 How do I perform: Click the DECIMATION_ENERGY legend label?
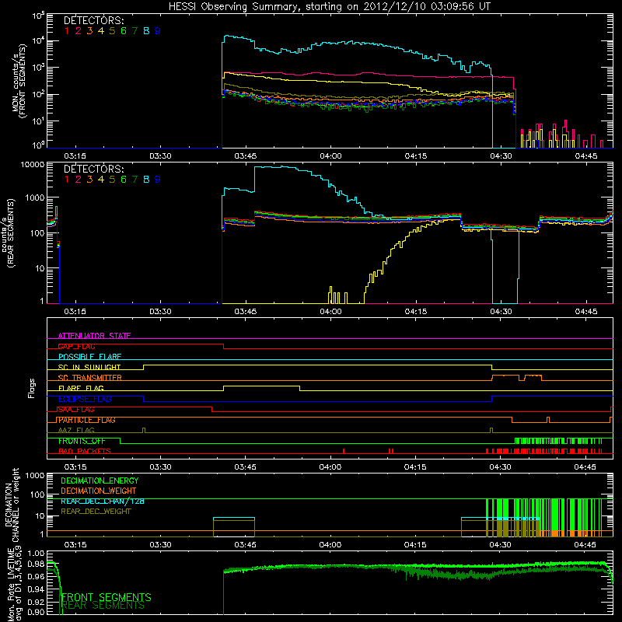[100, 480]
